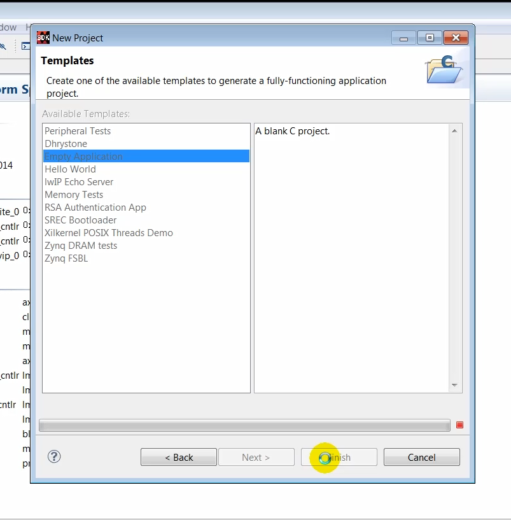Pick the Memory Tests template
Viewport: 511px width, 520px height.
tap(74, 195)
